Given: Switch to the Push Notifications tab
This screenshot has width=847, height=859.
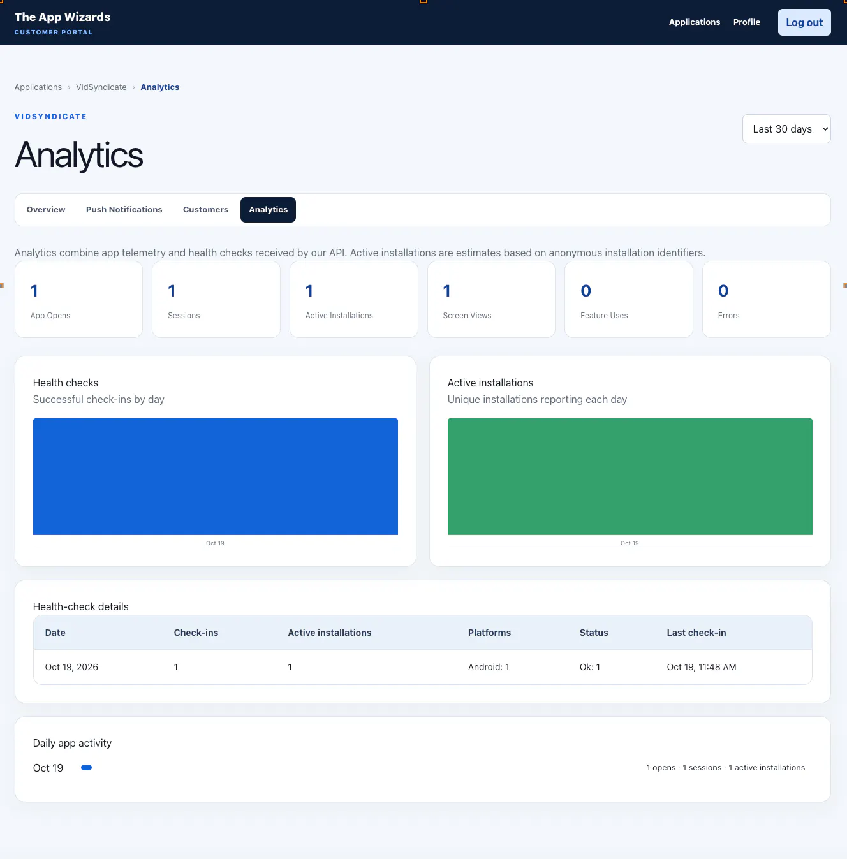Looking at the screenshot, I should point(124,210).
